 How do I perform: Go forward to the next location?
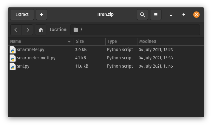(27, 30)
